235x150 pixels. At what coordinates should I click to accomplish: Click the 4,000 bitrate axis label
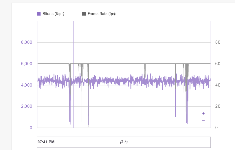pyautogui.click(x=27, y=85)
